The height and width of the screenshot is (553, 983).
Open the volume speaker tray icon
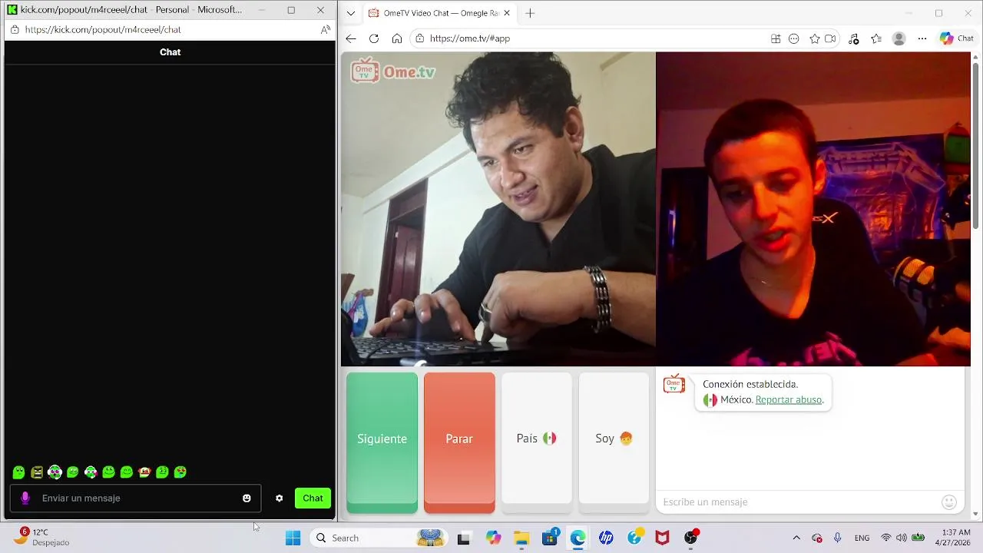(x=902, y=538)
